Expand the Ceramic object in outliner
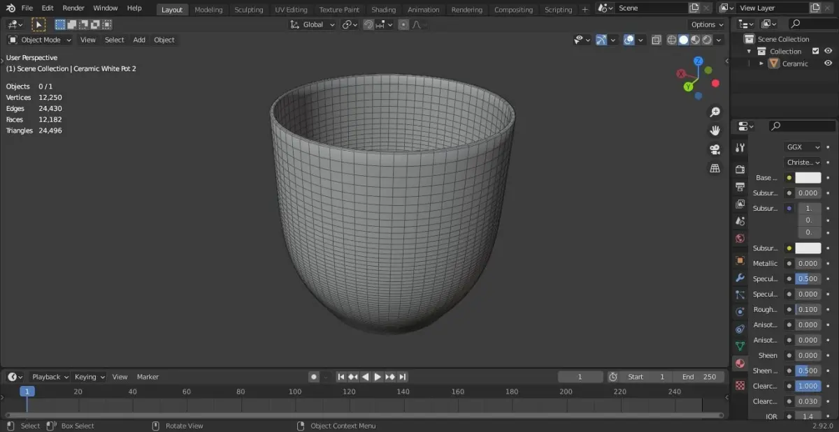This screenshot has width=839, height=432. click(x=761, y=64)
